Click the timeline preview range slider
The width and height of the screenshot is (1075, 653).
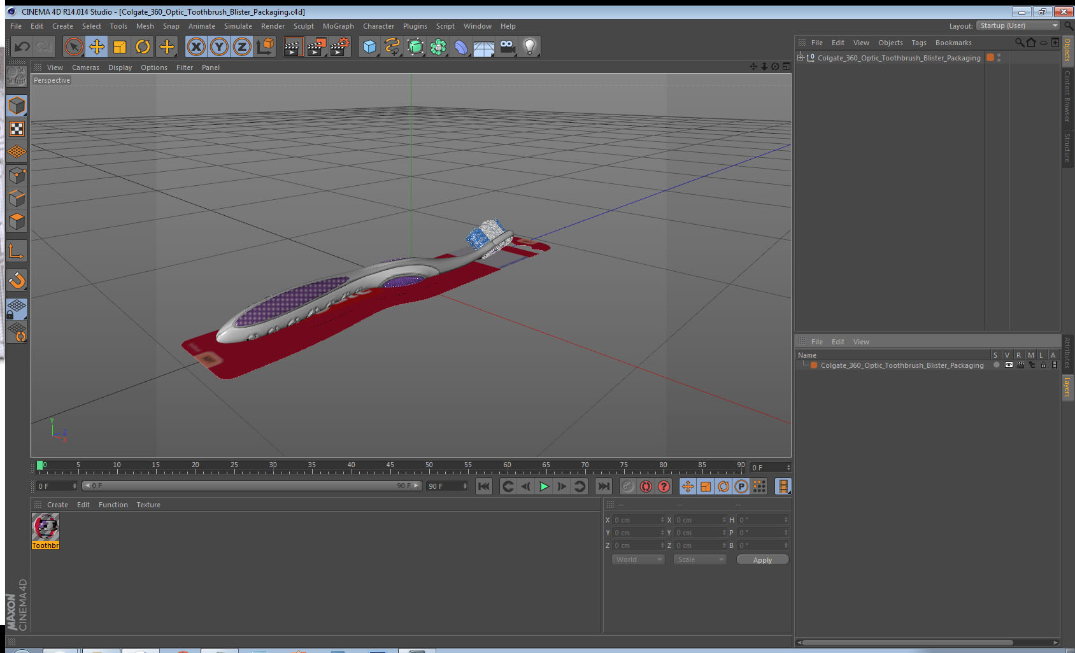point(252,486)
